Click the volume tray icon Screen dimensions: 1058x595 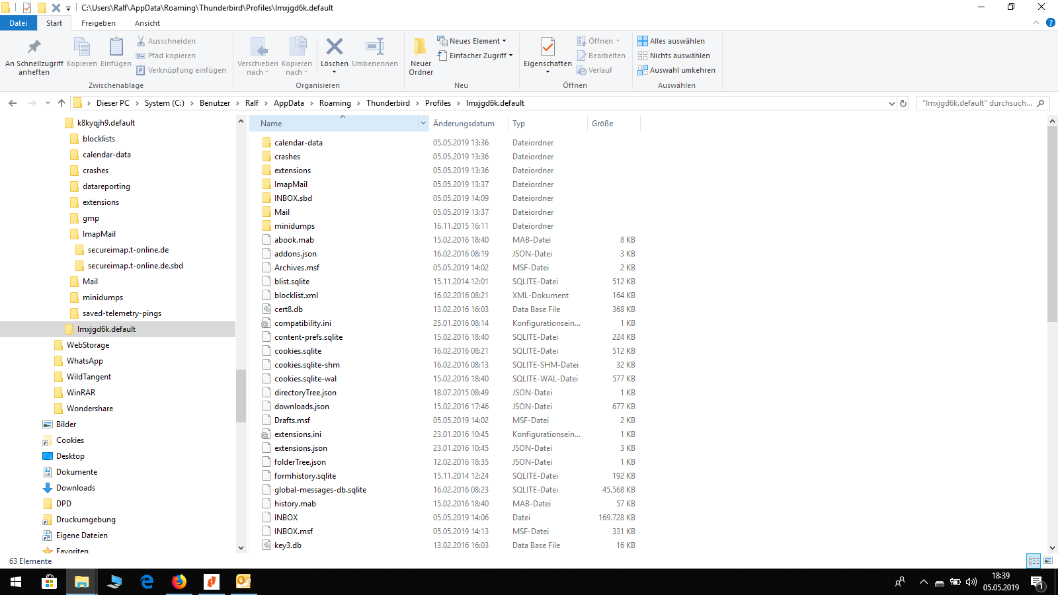(x=971, y=582)
